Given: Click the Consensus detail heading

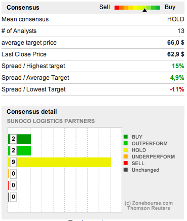Looking at the screenshot, I should pyautogui.click(x=32, y=112).
